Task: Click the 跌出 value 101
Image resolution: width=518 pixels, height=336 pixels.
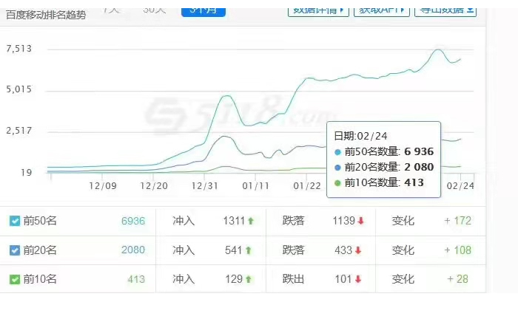Action: [343, 279]
